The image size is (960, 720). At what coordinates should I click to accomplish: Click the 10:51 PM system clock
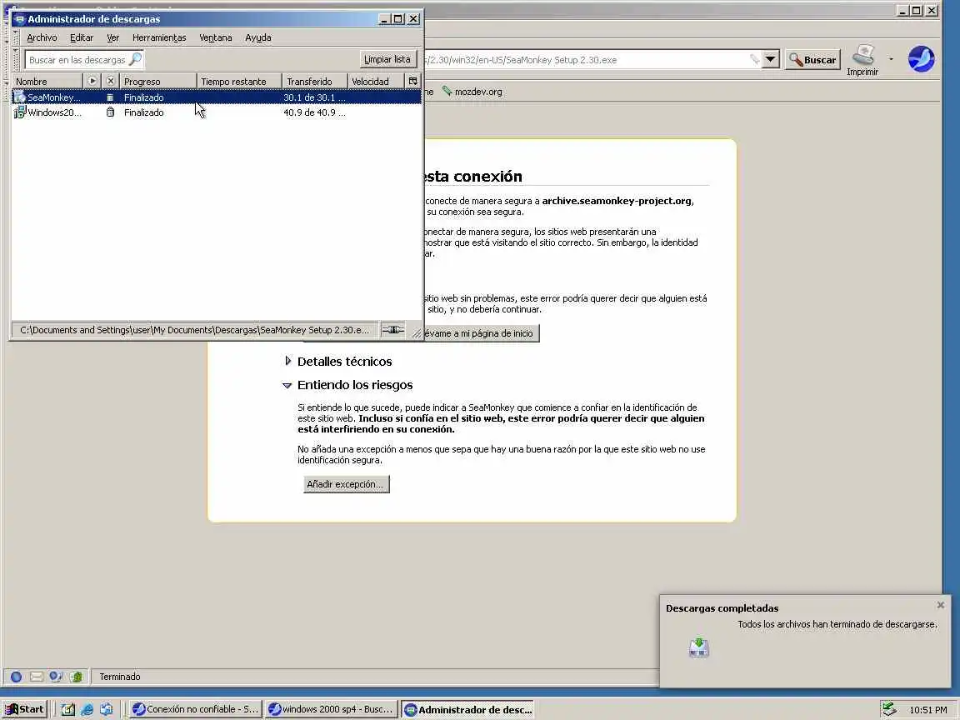927,710
